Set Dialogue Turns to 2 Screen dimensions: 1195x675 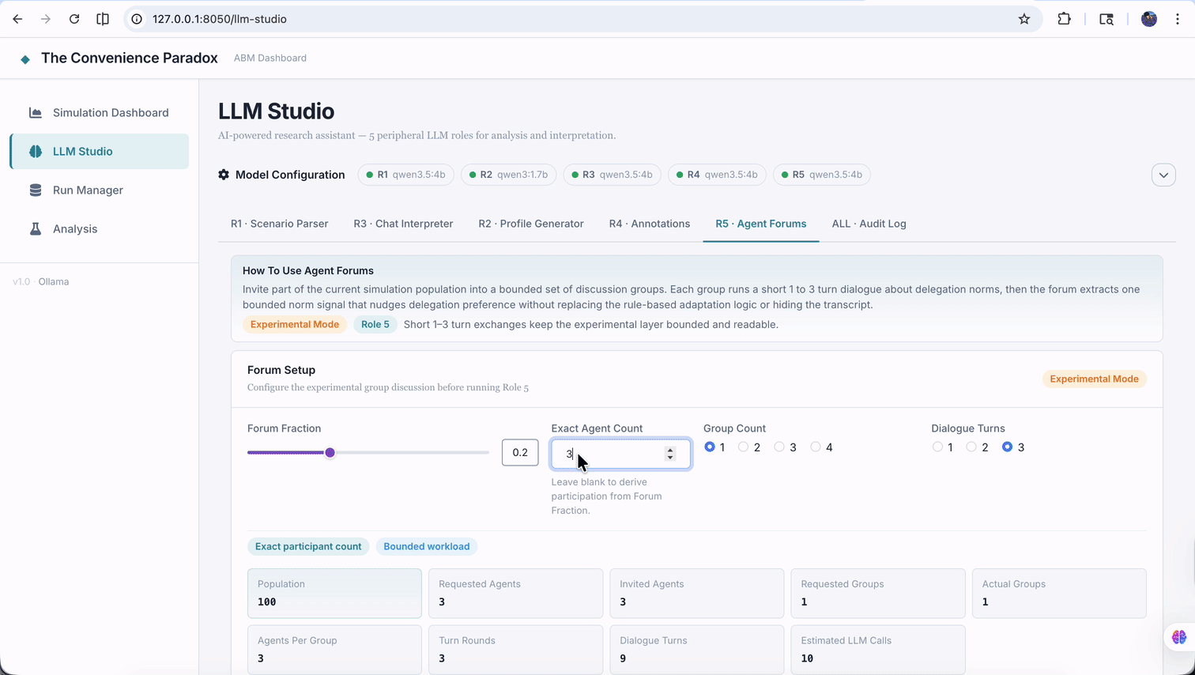click(971, 447)
